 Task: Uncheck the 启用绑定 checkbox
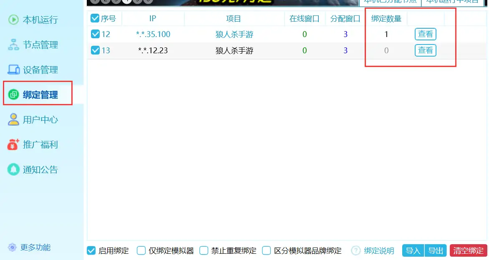pos(91,250)
